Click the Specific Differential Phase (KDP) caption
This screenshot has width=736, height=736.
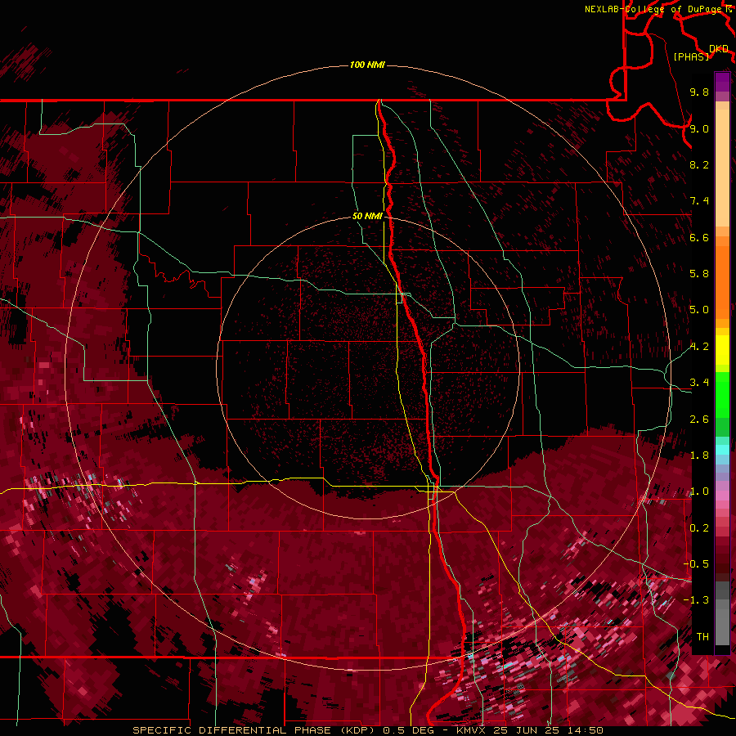(254, 730)
